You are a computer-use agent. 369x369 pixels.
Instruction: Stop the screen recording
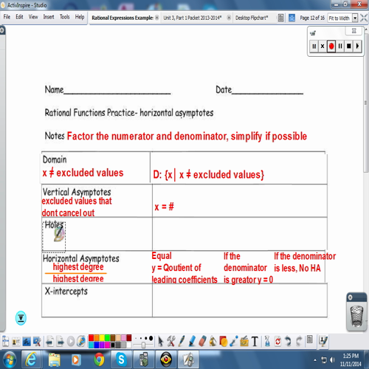pos(349,46)
